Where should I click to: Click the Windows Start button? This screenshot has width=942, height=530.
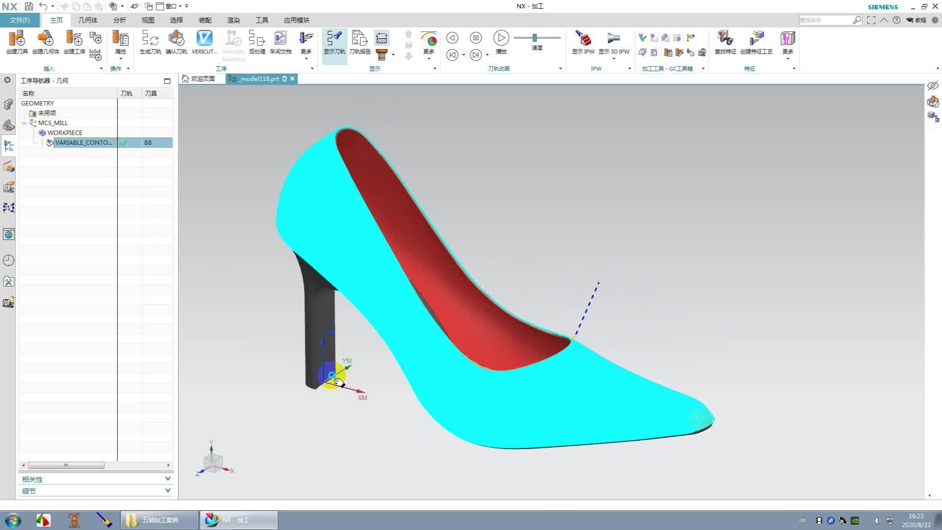13,520
